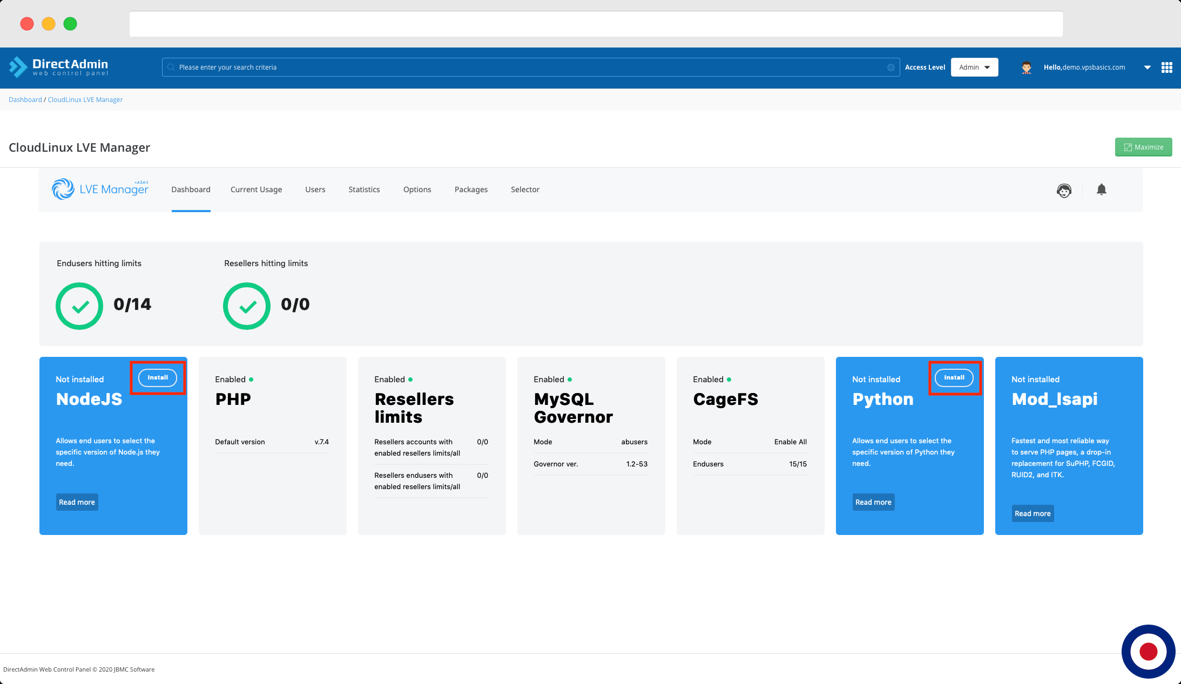Open the apps grid menu icon
The width and height of the screenshot is (1181, 684).
coord(1166,67)
